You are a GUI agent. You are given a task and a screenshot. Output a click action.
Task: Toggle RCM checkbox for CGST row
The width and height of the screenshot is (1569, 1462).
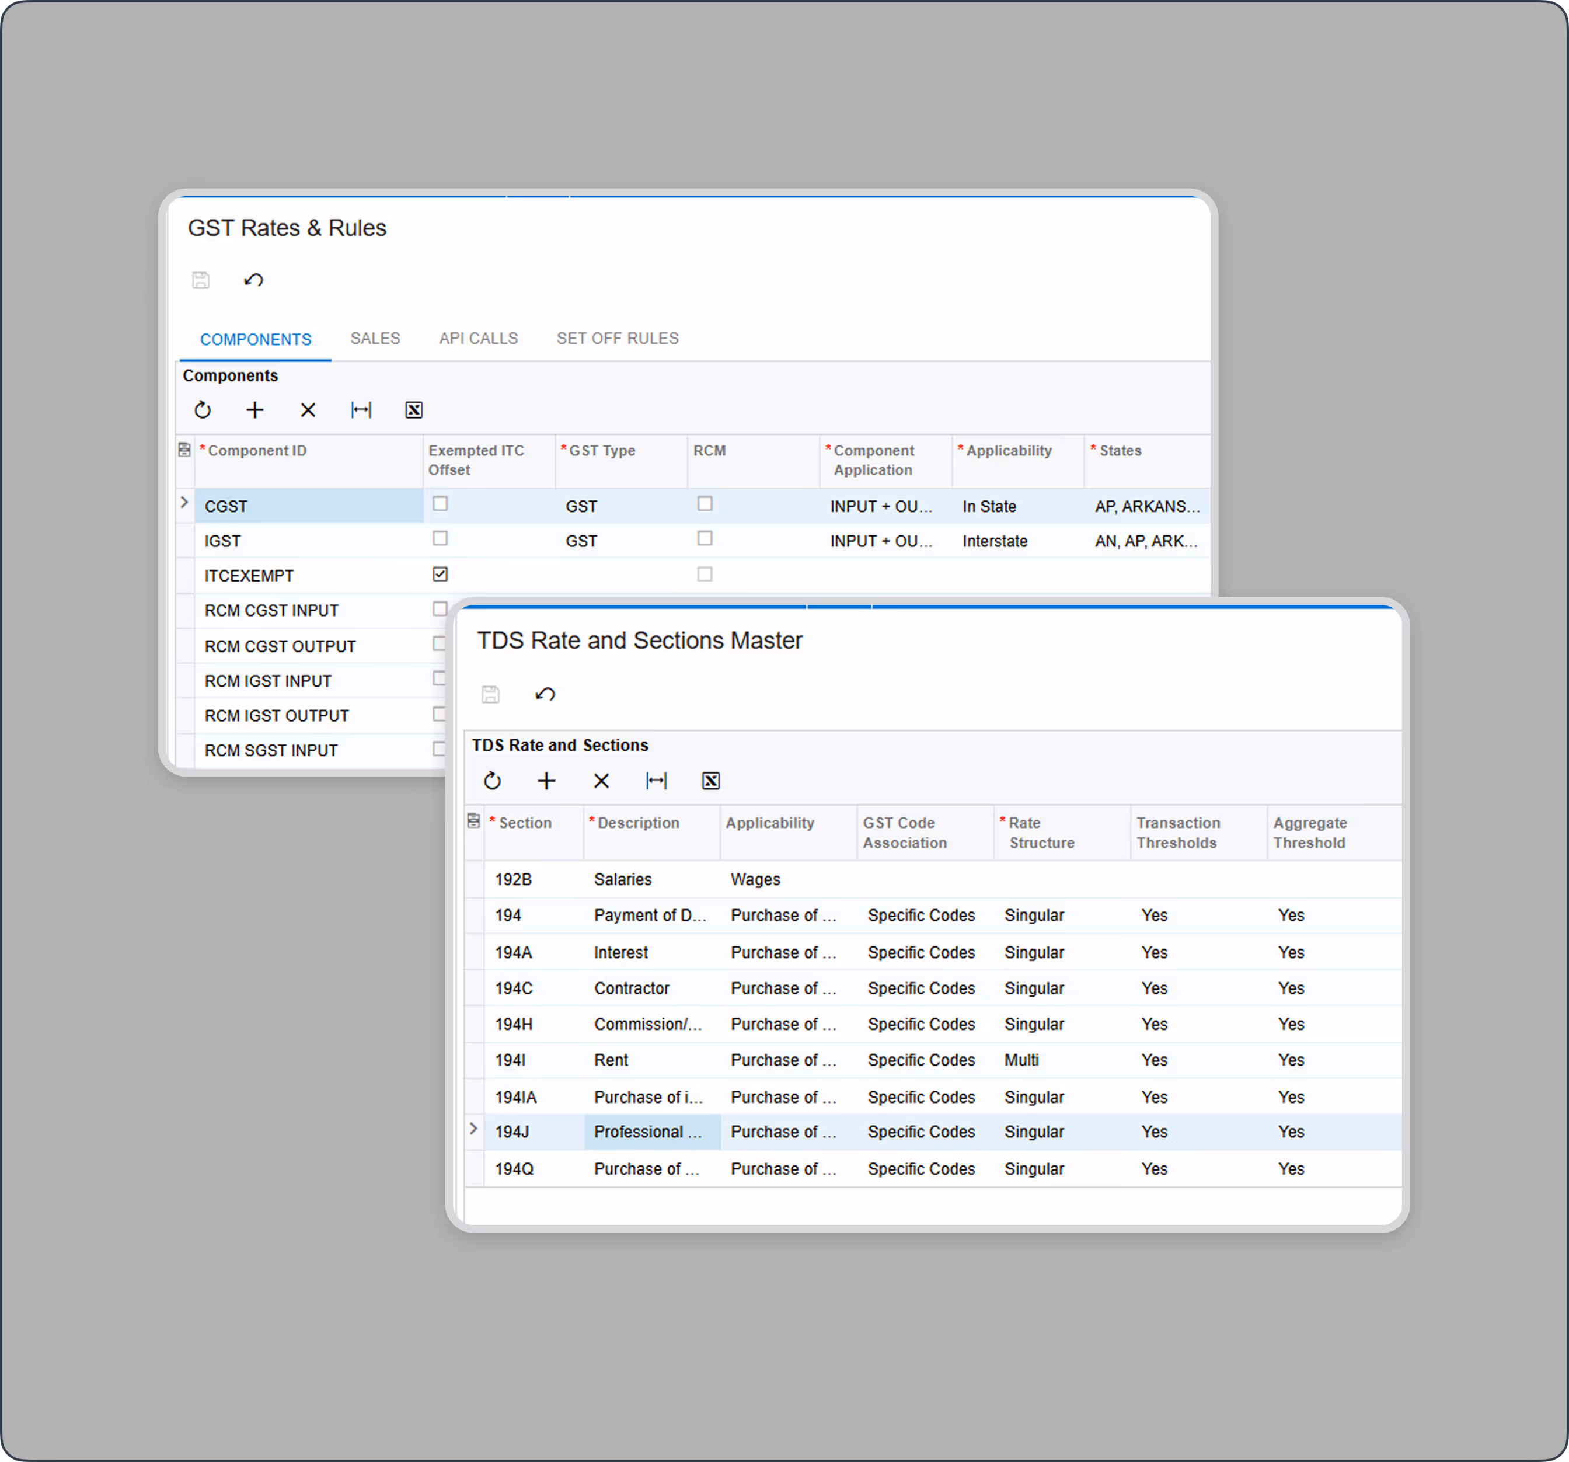click(x=705, y=504)
